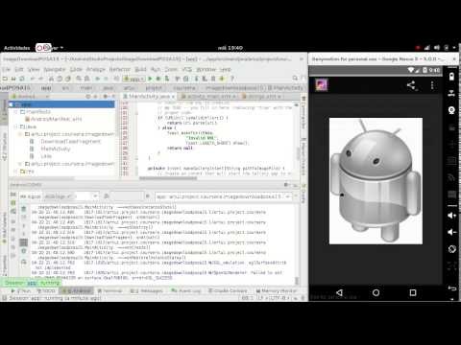Tap the displayed Android robot image
The image size is (461, 345).
coord(376,181)
